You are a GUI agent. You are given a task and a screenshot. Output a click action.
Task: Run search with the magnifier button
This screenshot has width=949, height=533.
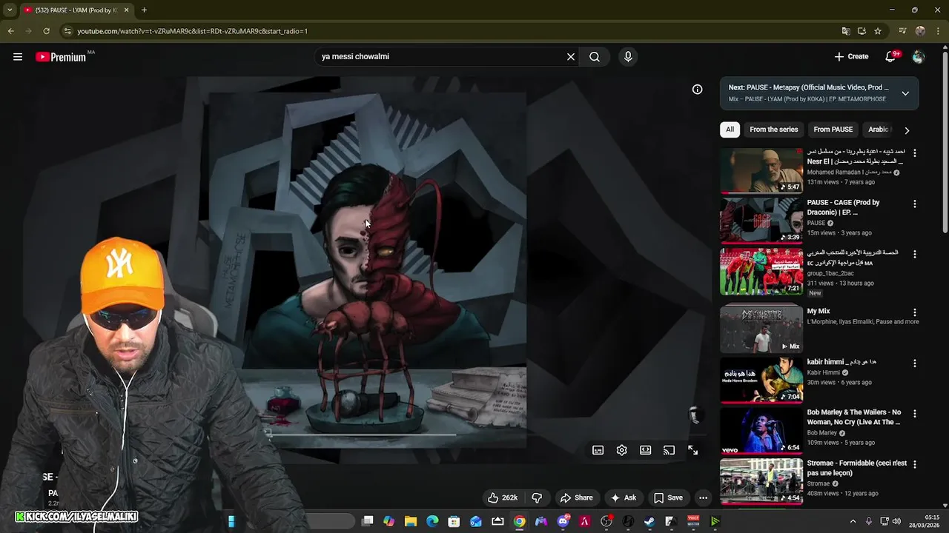[x=595, y=56]
